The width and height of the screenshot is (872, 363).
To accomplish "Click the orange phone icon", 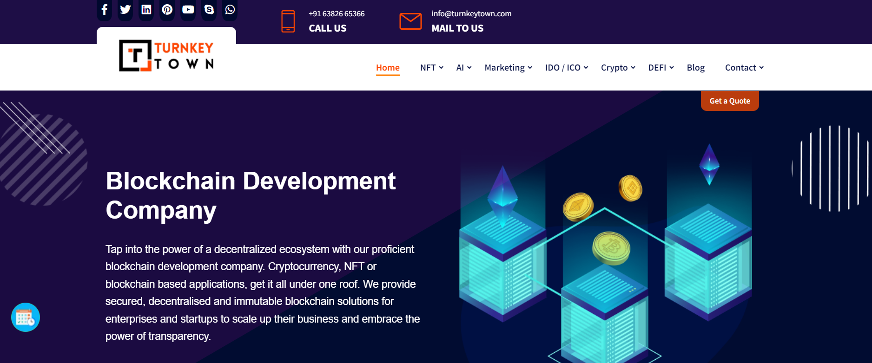I will pos(288,21).
